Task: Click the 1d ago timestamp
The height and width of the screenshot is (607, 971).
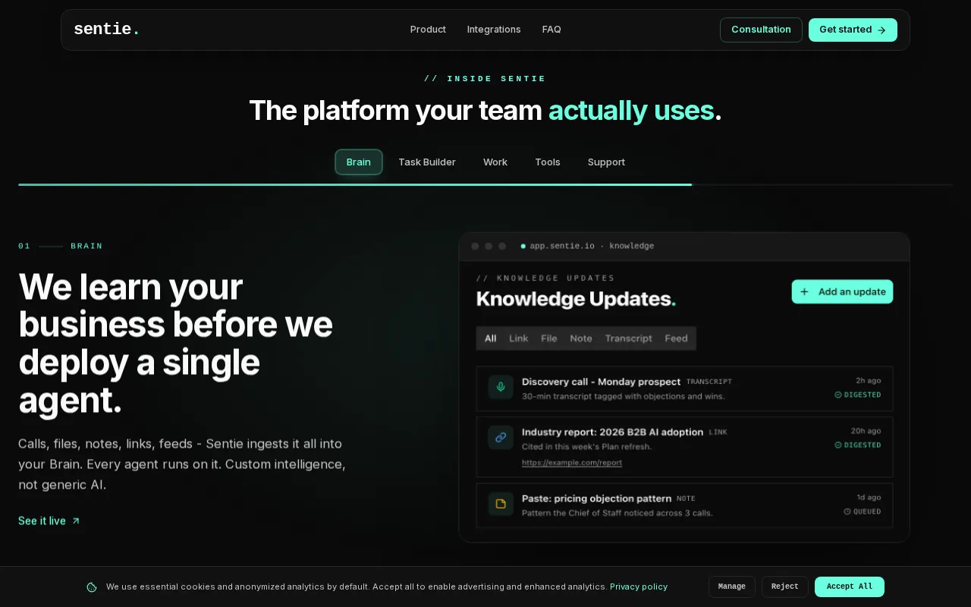Action: (869, 498)
